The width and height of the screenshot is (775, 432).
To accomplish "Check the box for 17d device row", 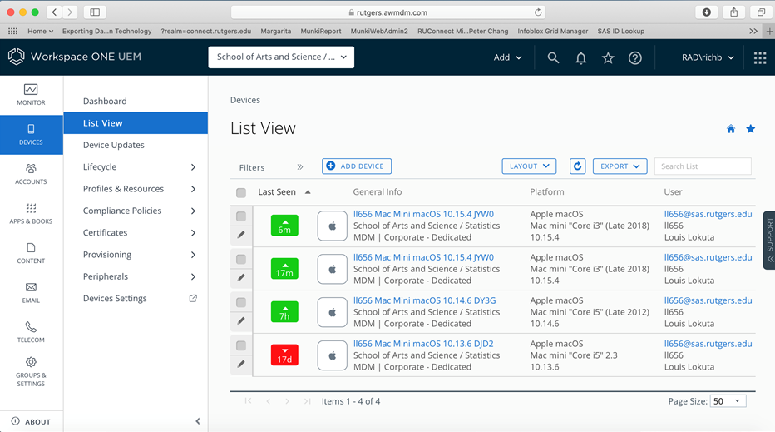I will pos(240,345).
